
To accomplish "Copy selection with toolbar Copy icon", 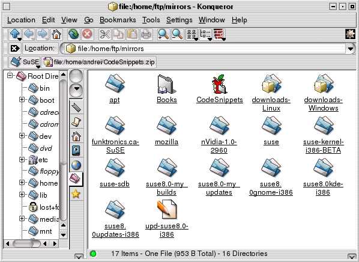I will point(119,34).
